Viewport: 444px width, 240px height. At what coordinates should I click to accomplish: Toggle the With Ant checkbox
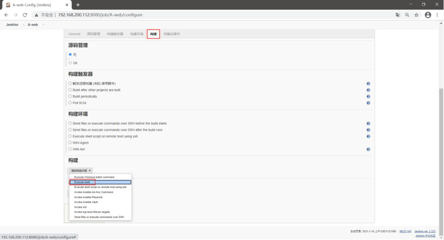tap(70, 149)
